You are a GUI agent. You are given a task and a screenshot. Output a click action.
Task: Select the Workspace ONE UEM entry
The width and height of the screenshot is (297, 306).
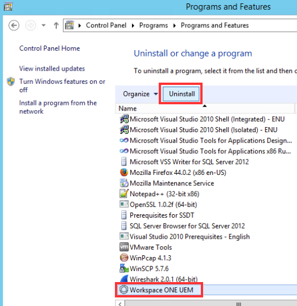tap(162, 290)
